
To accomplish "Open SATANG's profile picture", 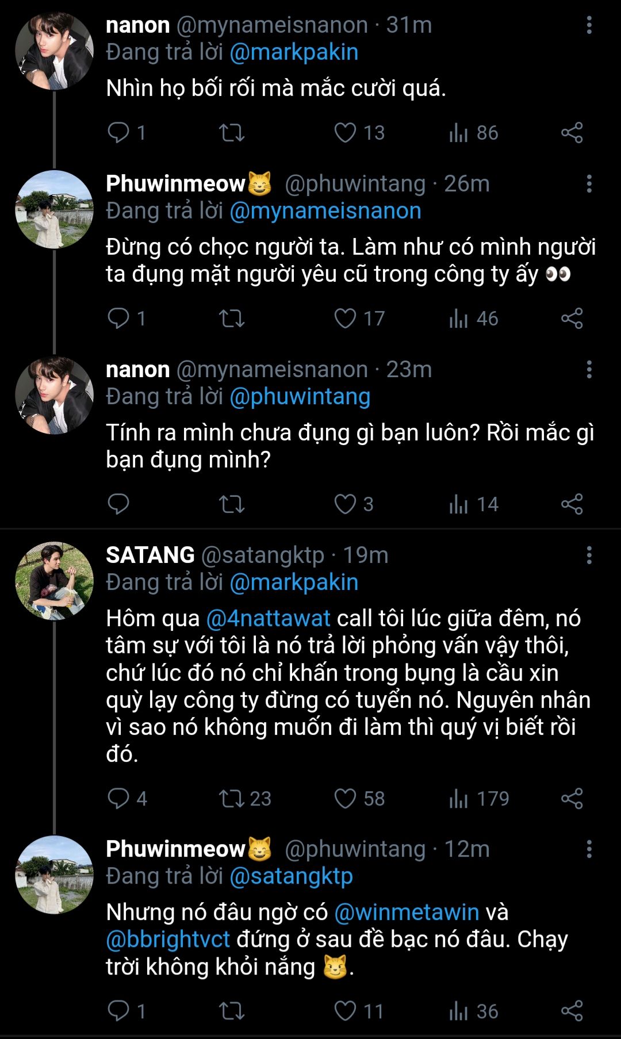I will tap(54, 581).
